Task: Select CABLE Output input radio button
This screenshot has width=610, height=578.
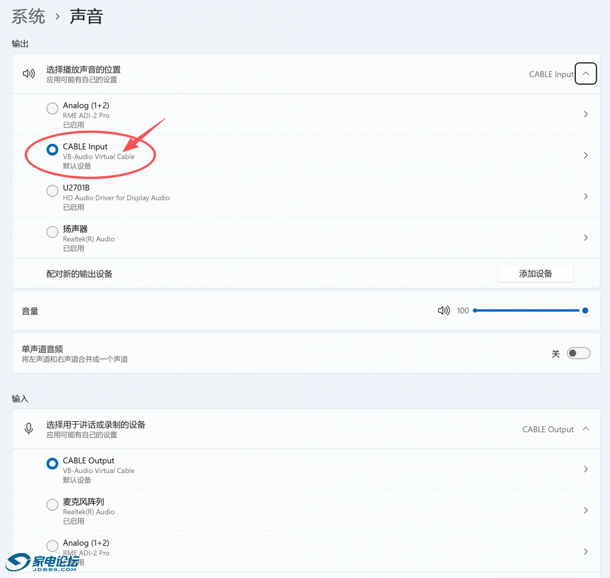Action: tap(52, 463)
